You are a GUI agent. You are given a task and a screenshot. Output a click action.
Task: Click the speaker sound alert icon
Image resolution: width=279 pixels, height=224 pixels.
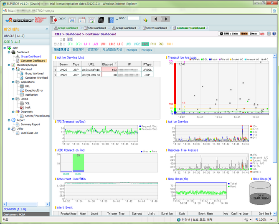pos(145,20)
